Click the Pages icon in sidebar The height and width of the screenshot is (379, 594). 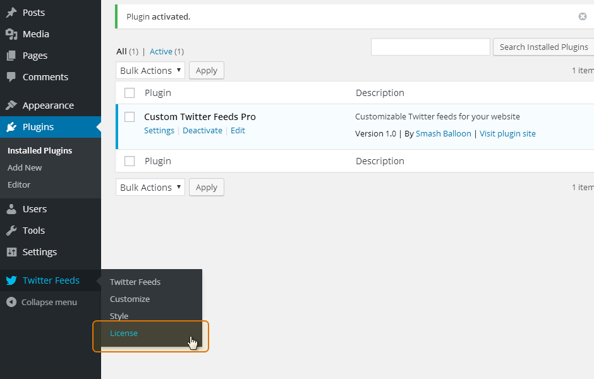point(11,56)
